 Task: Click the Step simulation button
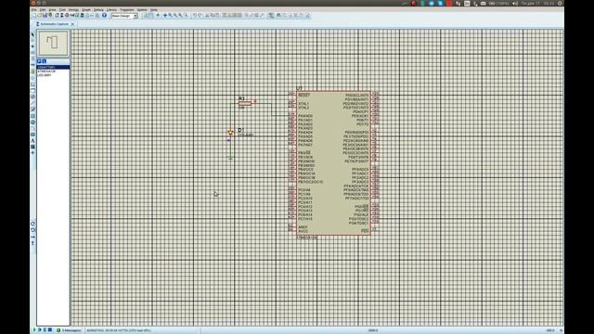[x=39, y=330]
